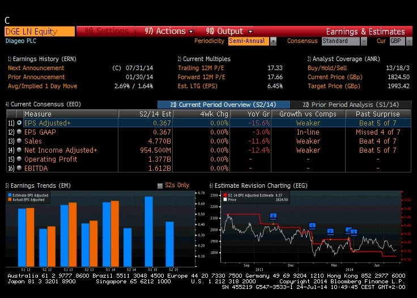This screenshot has width=417, height=298.
Task: Click the Est. LTG (EPS) value 6.45%
Action: click(x=275, y=86)
